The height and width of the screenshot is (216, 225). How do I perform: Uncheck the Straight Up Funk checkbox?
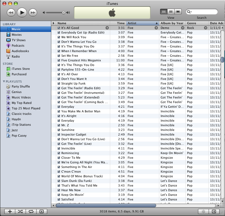point(59,83)
